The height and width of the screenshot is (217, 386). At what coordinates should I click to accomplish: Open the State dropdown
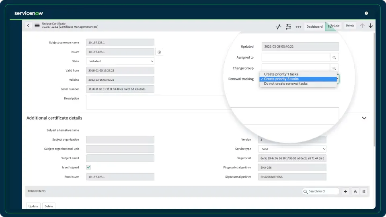click(120, 61)
